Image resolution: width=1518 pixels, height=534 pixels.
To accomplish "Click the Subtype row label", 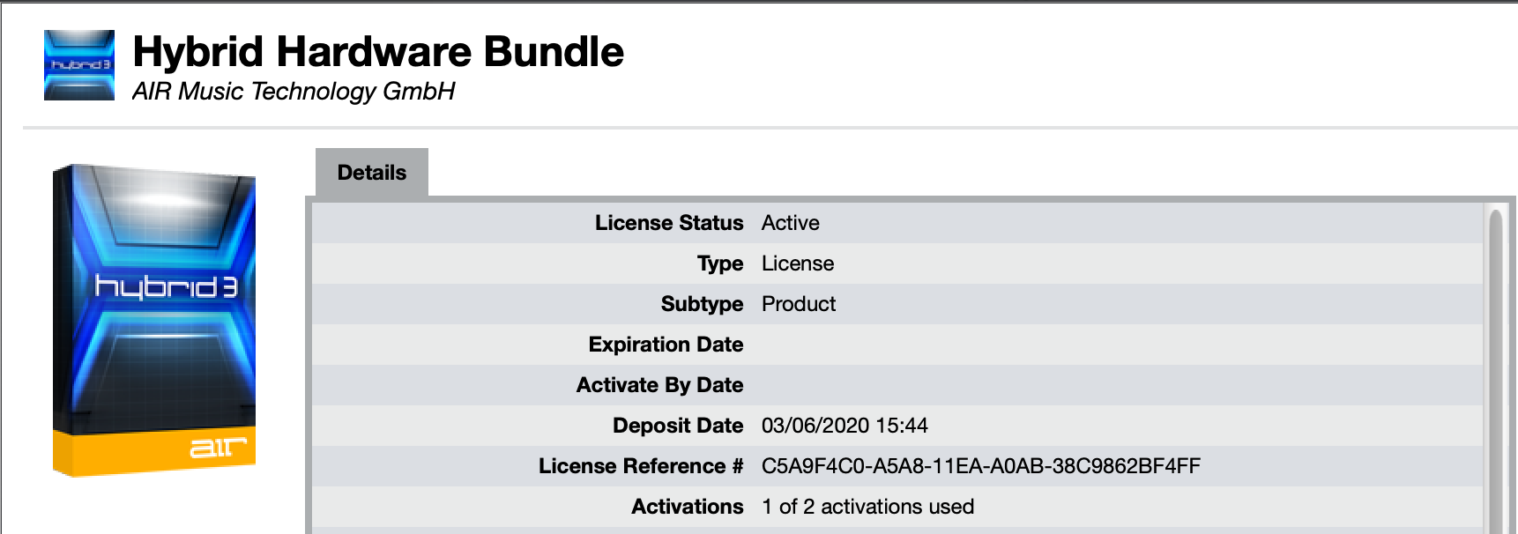I will (x=702, y=304).
